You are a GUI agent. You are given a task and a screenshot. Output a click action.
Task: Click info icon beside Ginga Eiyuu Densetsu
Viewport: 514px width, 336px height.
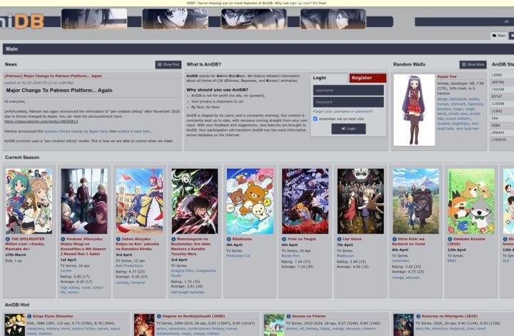[28, 315]
